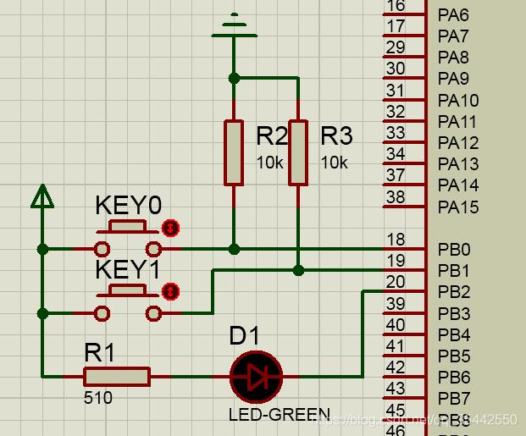Click the PB1 pin label

453,271
